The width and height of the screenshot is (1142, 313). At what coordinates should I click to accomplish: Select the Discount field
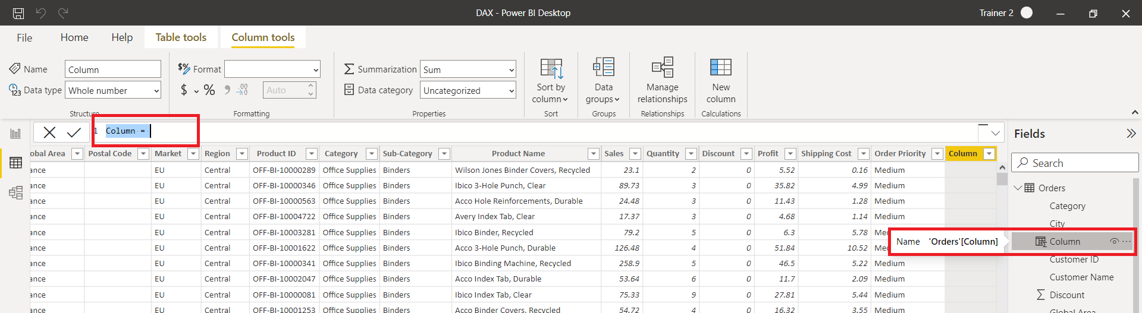coord(1067,295)
